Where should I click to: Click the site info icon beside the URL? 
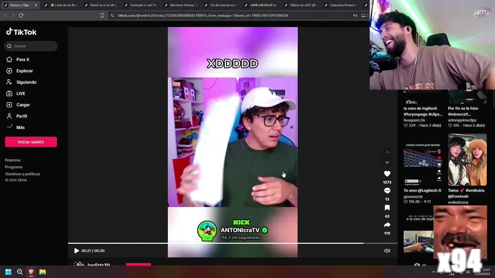click(x=112, y=15)
